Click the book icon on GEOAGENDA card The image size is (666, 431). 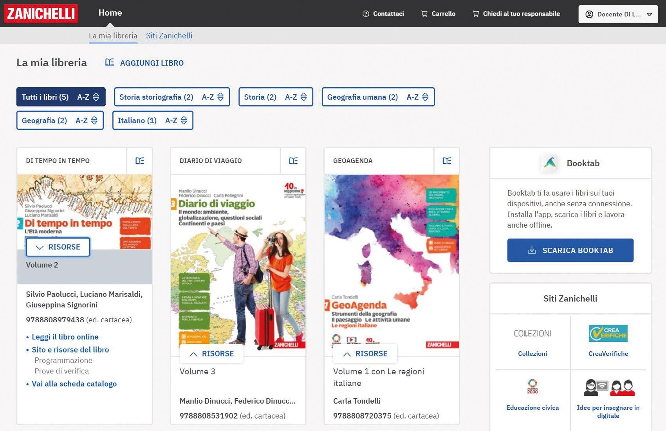click(447, 161)
